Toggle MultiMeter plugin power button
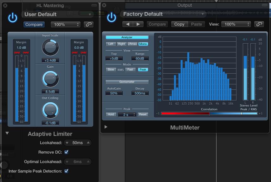The image size is (271, 182). pyautogui.click(x=112, y=17)
